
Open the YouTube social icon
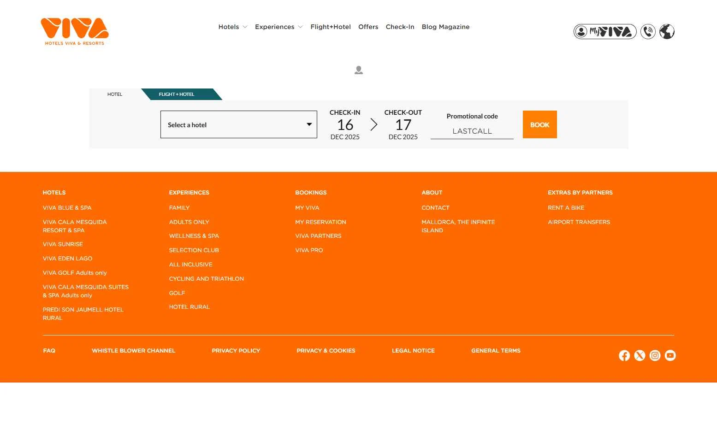[x=670, y=355]
